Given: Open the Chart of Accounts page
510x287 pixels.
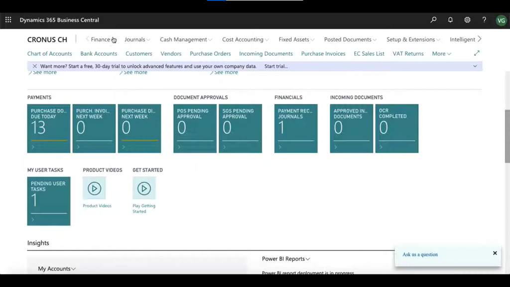Looking at the screenshot, I should pos(49,53).
